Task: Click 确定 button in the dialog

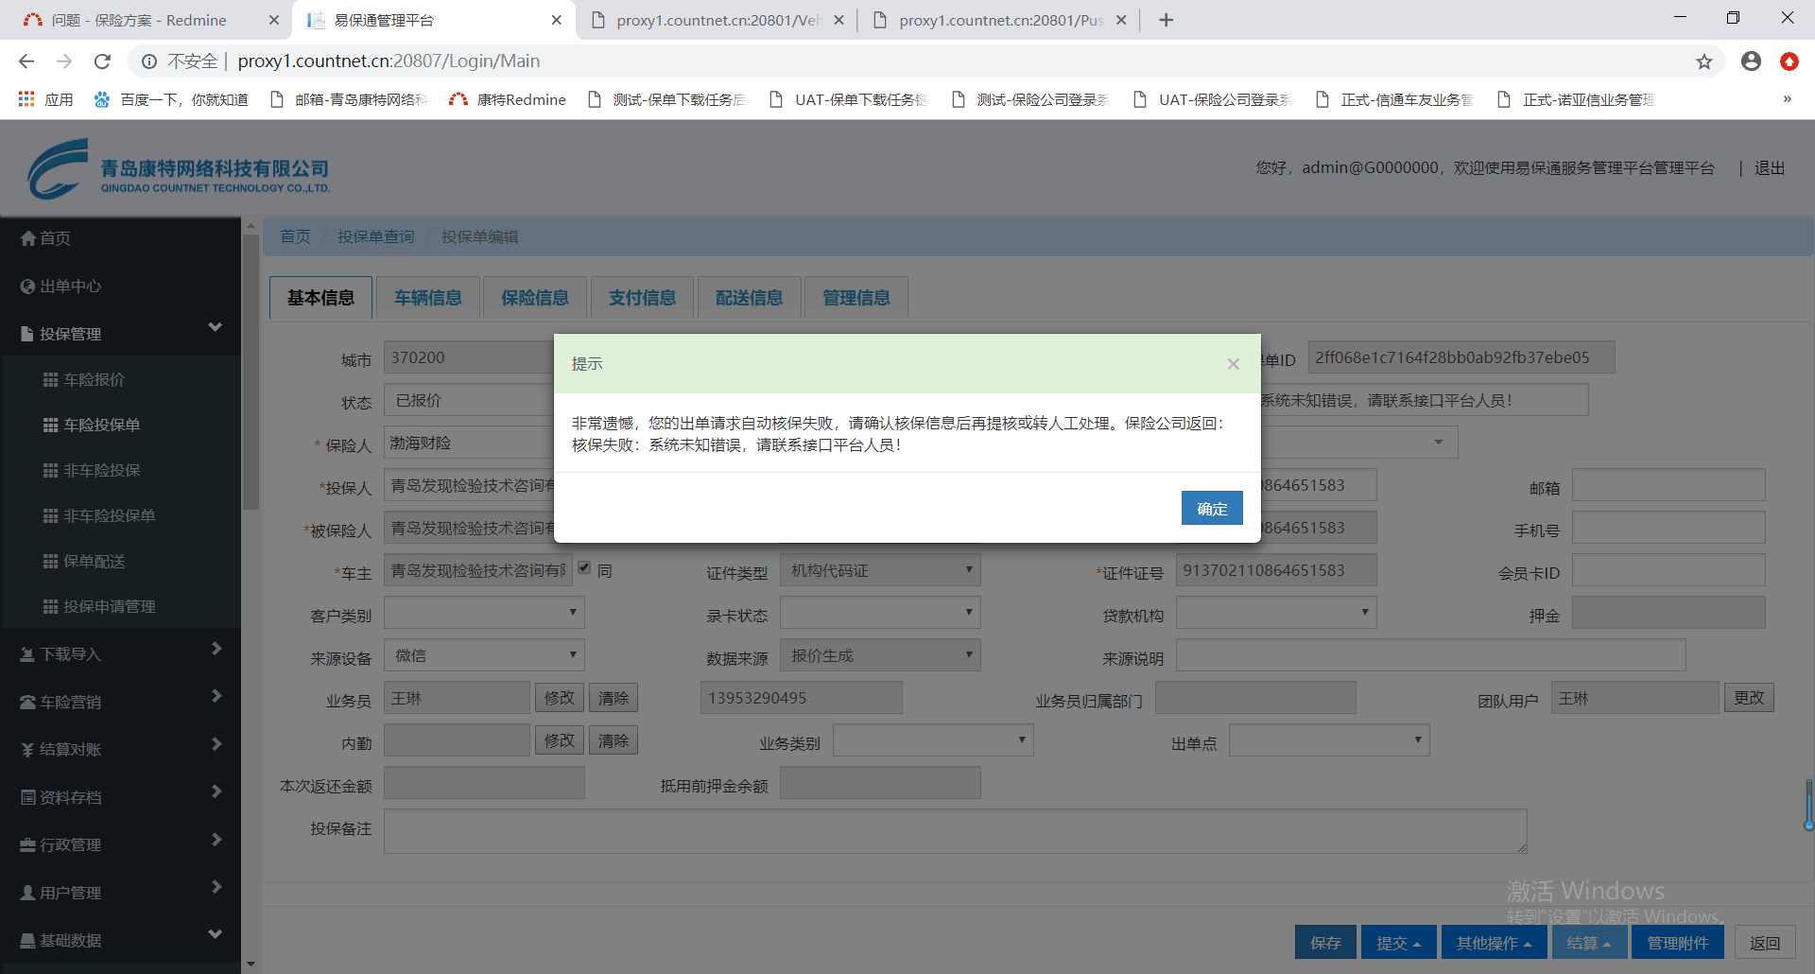Action: (x=1211, y=509)
